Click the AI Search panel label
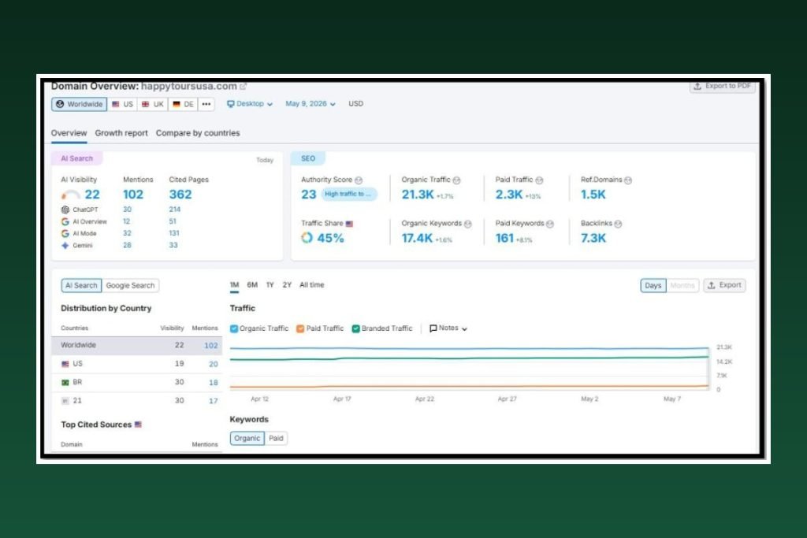The width and height of the screenshot is (807, 538). coord(76,158)
